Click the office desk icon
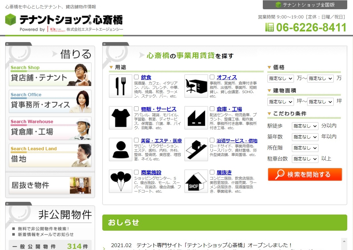Viewport: 353px width, 250px height. pos(196,86)
